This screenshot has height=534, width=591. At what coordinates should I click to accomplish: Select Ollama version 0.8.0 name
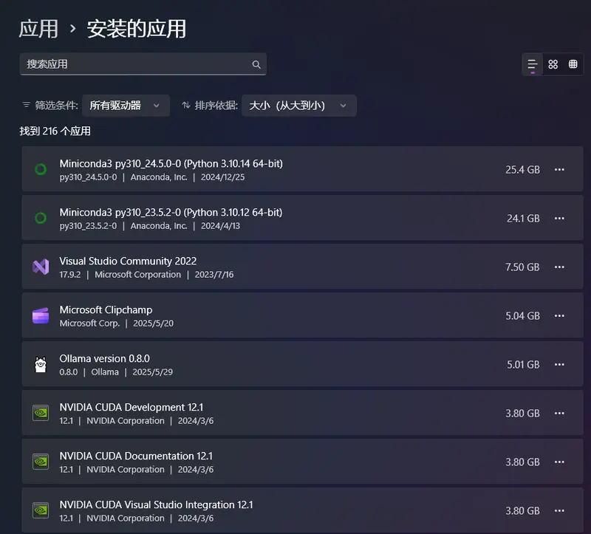tap(104, 358)
